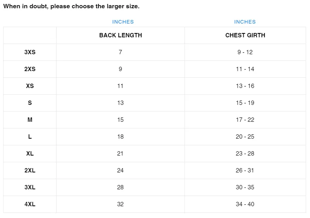
Task: Click the 9 - 12 chest girth cell
Action: click(245, 52)
